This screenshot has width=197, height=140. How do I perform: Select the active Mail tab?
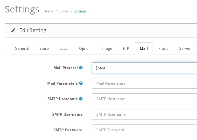pos(144,48)
